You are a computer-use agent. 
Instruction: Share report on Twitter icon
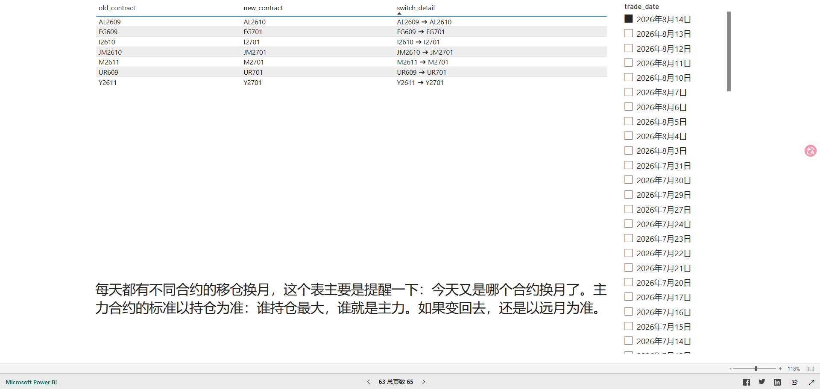pos(762,382)
